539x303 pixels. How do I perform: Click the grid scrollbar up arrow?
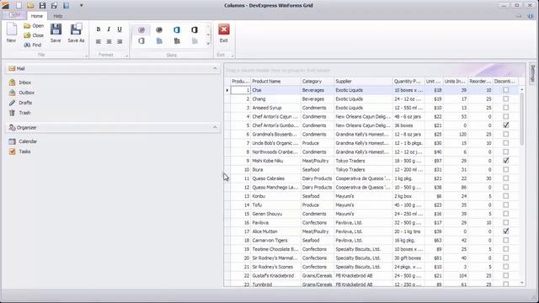point(522,90)
